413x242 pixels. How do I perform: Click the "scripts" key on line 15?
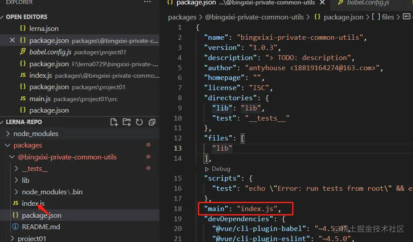[222, 178]
